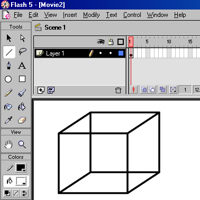
Task: Open the Window menu
Action: pos(157,15)
